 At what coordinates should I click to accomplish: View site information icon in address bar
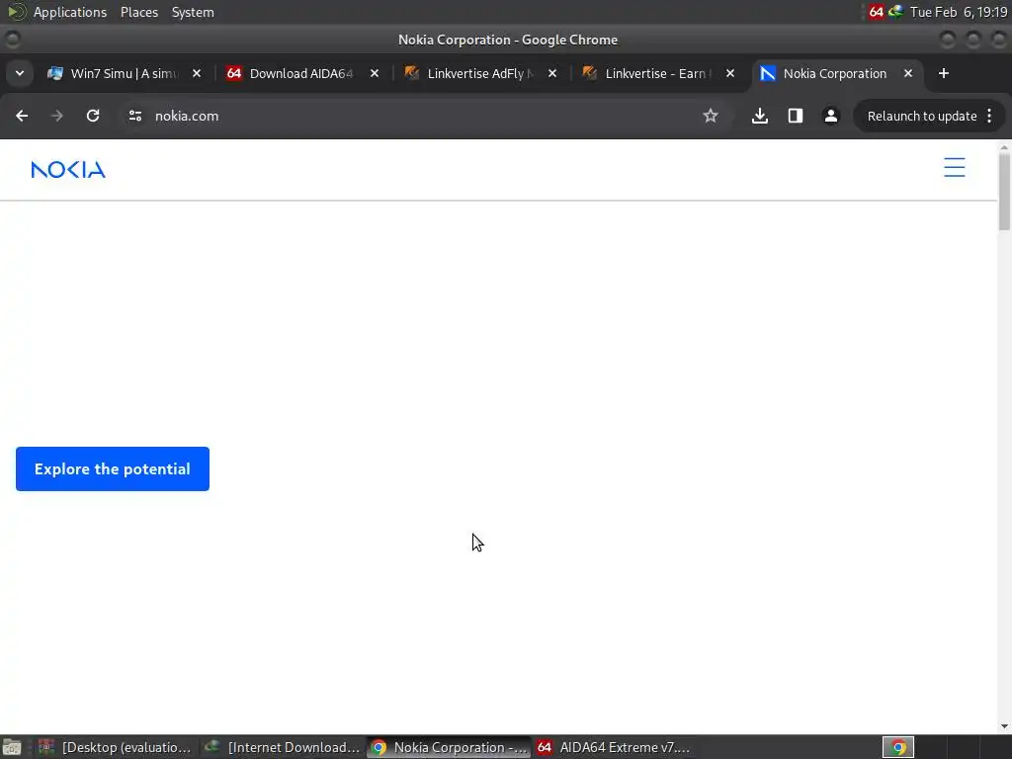[x=134, y=116]
